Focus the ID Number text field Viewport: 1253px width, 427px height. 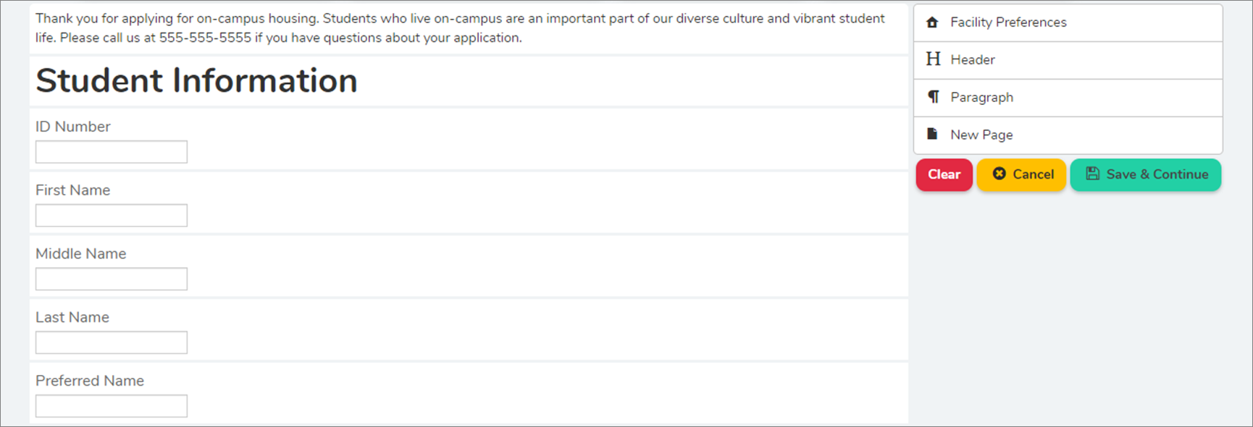(112, 152)
